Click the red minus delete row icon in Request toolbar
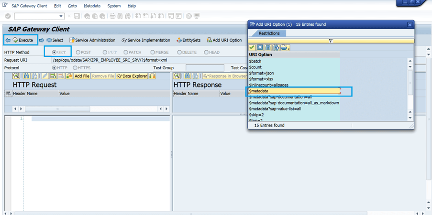Image resolution: width=432 pixels, height=215 pixels. tap(61, 75)
